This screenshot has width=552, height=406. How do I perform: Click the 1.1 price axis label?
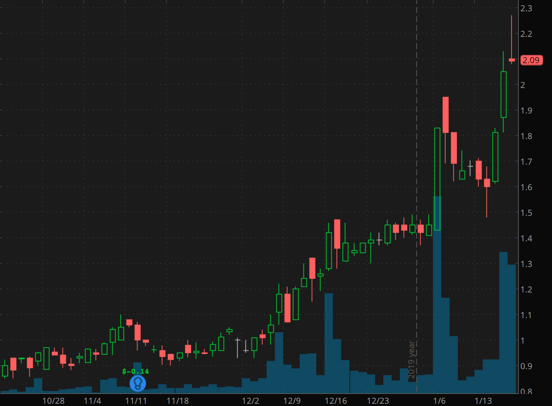(x=526, y=315)
